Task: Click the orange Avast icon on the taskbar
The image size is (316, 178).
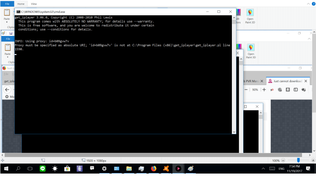Action: [166, 169]
